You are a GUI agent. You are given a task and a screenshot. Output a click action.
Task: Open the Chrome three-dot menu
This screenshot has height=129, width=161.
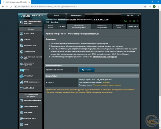(158, 6)
